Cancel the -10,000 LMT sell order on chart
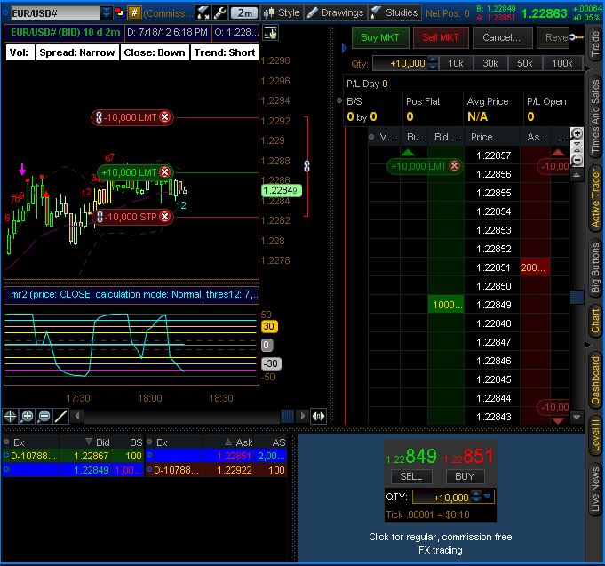Screen dimensions: 605x566 [165, 117]
